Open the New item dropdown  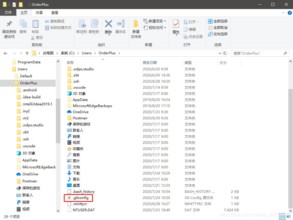pyautogui.click(x=155, y=21)
